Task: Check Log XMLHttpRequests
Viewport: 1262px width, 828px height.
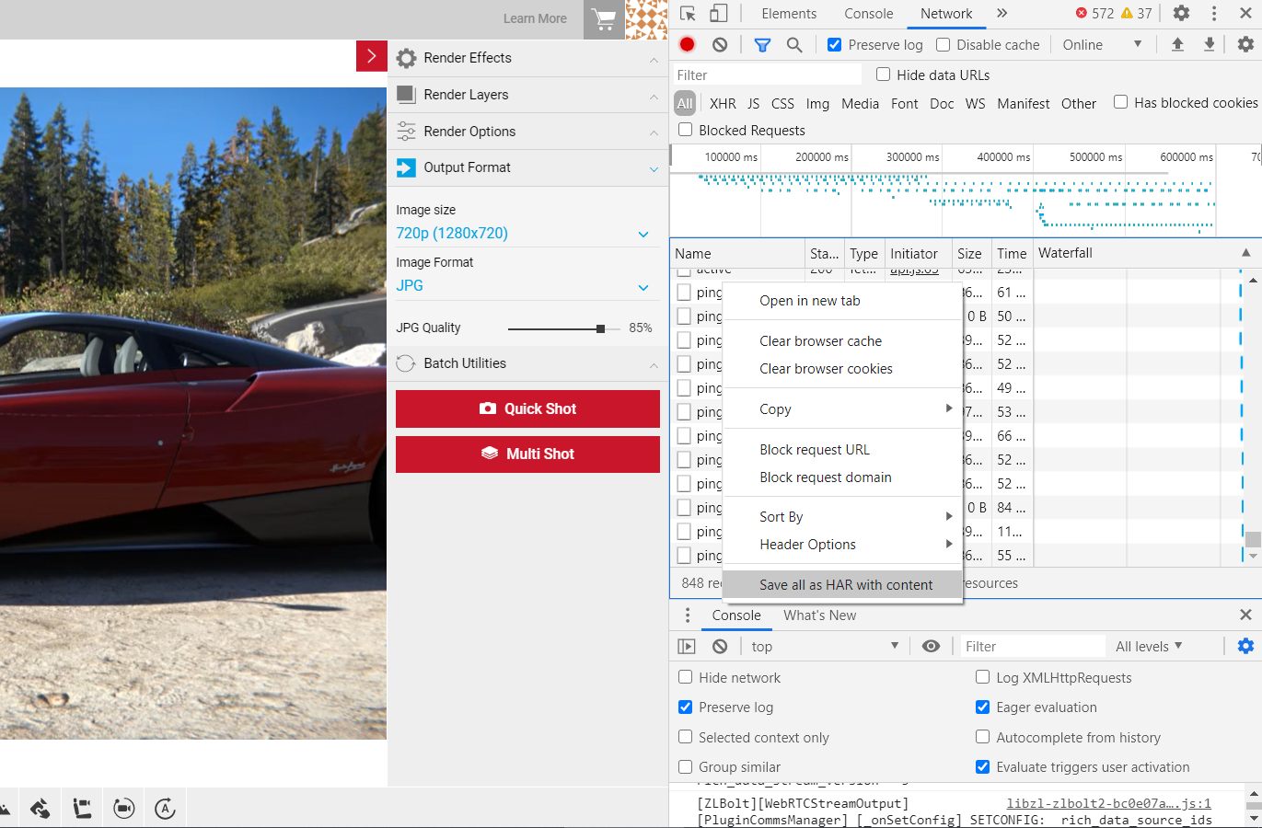Action: (982, 677)
